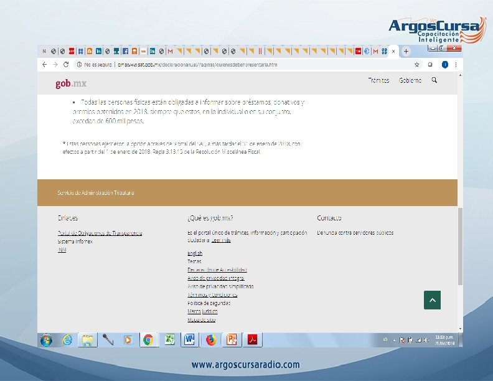
Task: Switch site to English via footer link
Action: pos(195,253)
